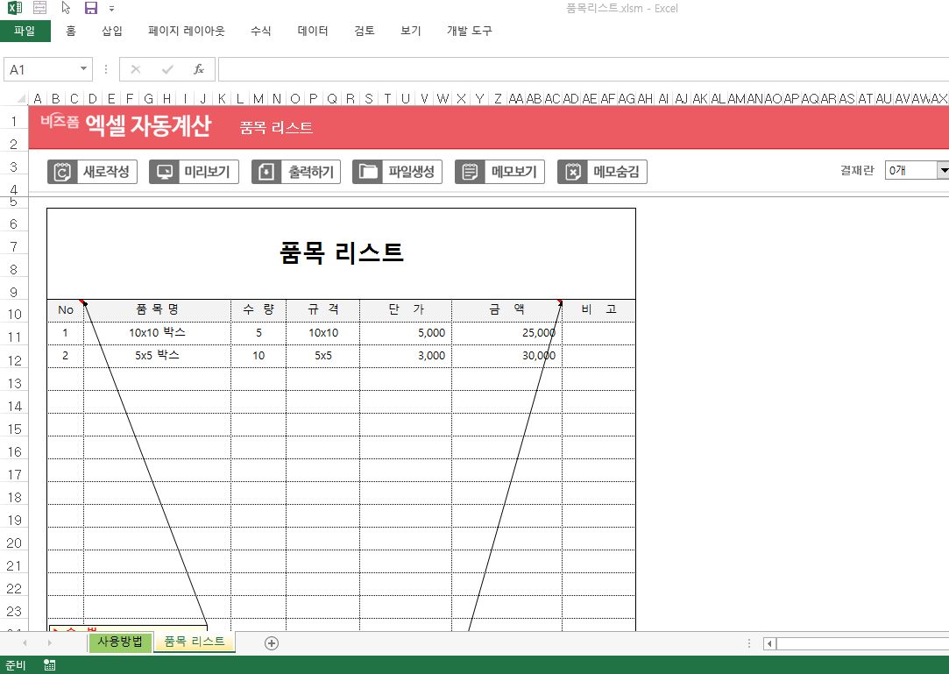Switch to the 품목 리스트 sheet tab

pos(195,642)
